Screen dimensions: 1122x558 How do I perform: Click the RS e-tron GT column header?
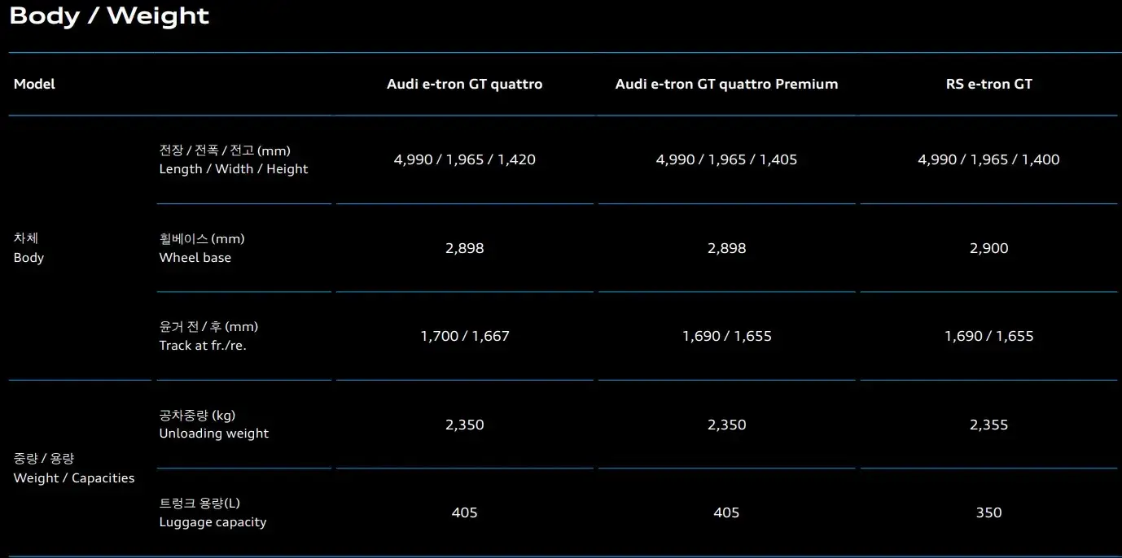pyautogui.click(x=988, y=84)
